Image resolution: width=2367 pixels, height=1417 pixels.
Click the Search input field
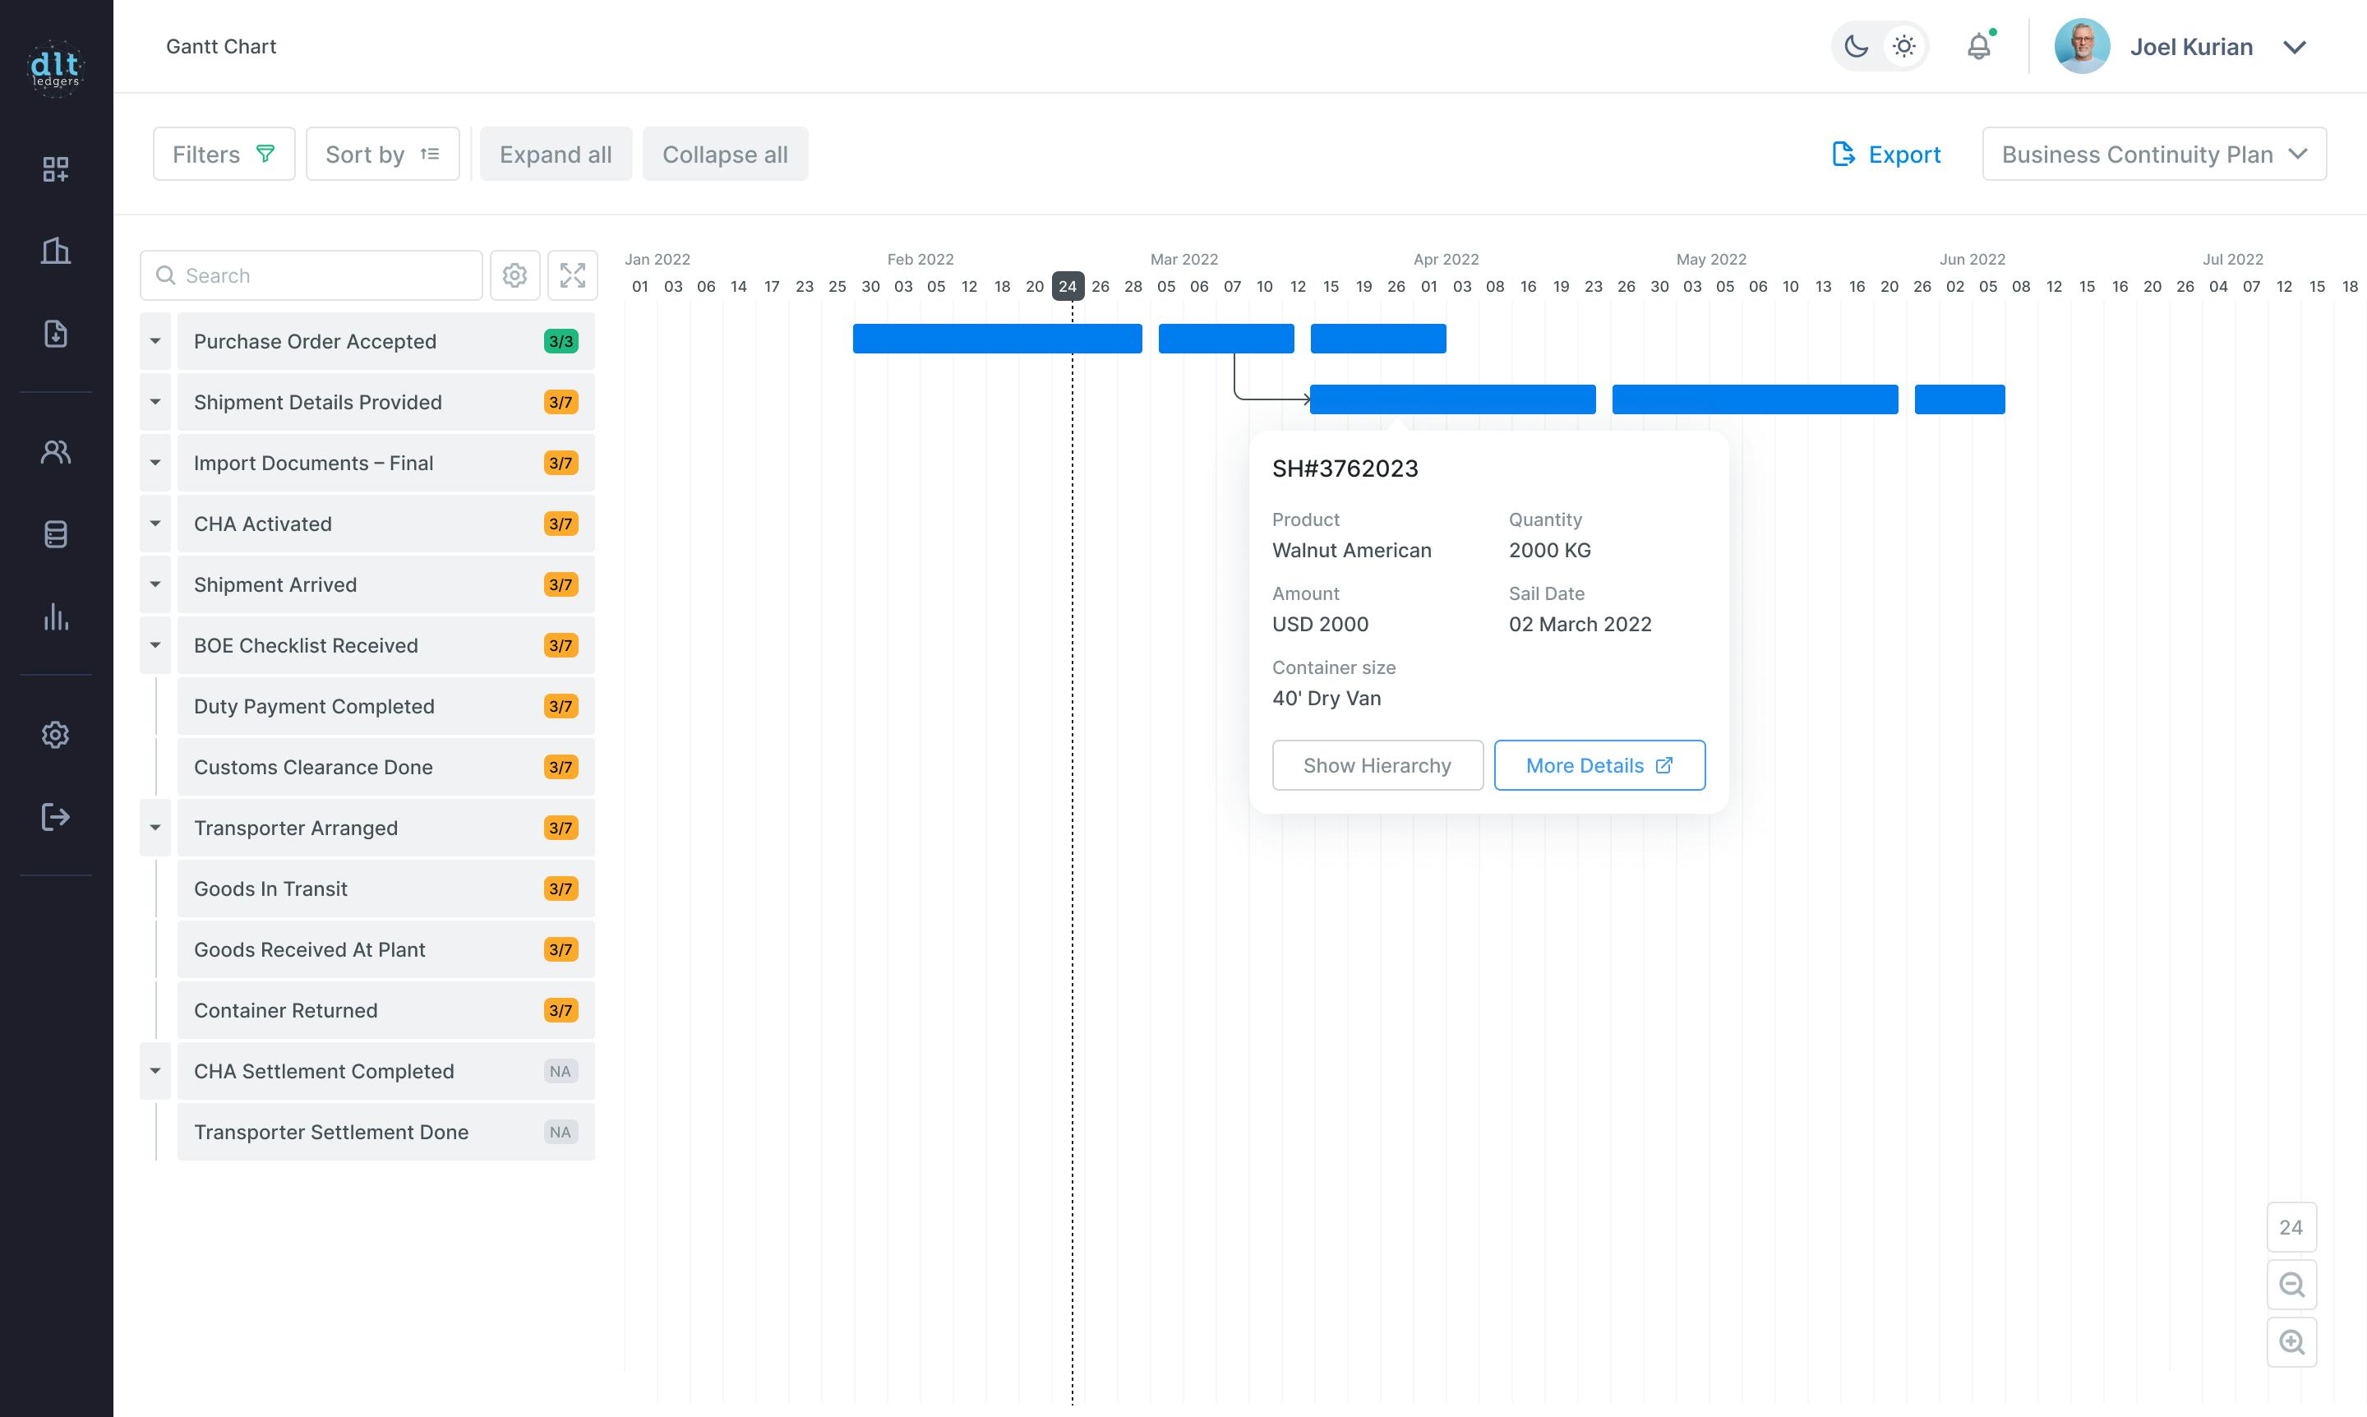(325, 276)
